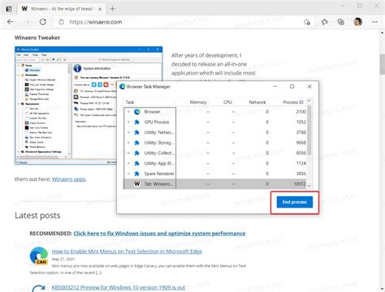Click the Utility: Collect... process icon
The image size is (385, 292).
(x=137, y=152)
